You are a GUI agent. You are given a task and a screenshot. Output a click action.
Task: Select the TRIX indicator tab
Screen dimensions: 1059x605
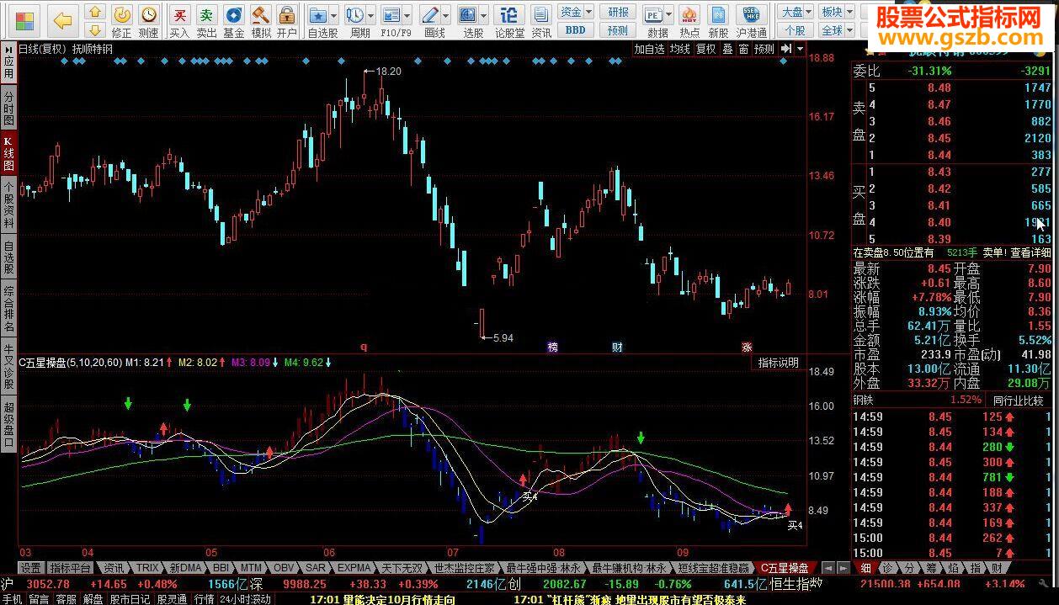pos(147,568)
